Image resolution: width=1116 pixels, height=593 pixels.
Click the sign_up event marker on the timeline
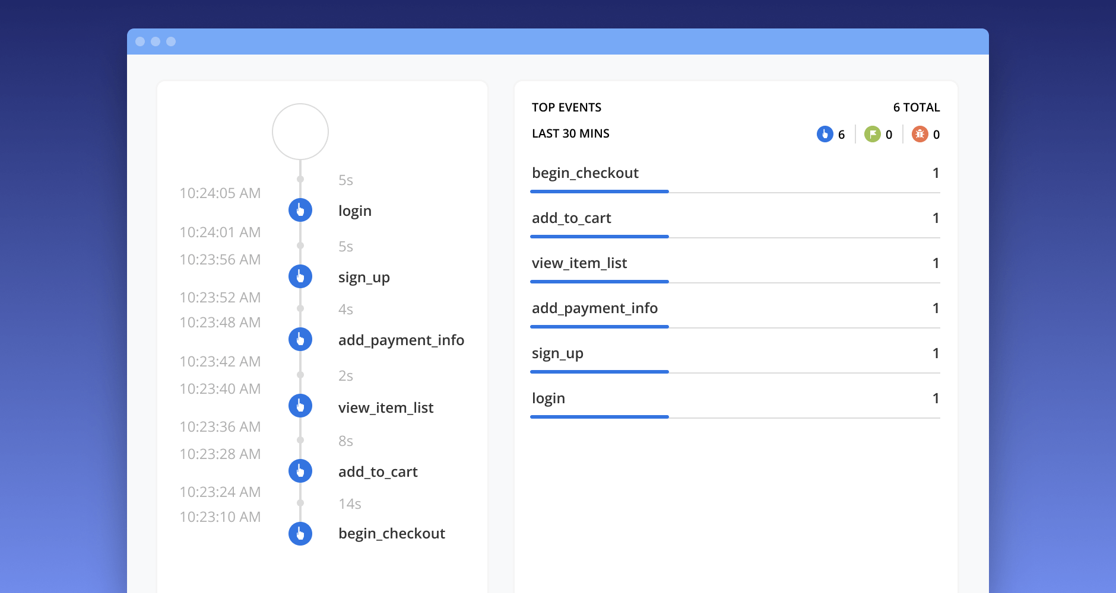[x=300, y=276]
